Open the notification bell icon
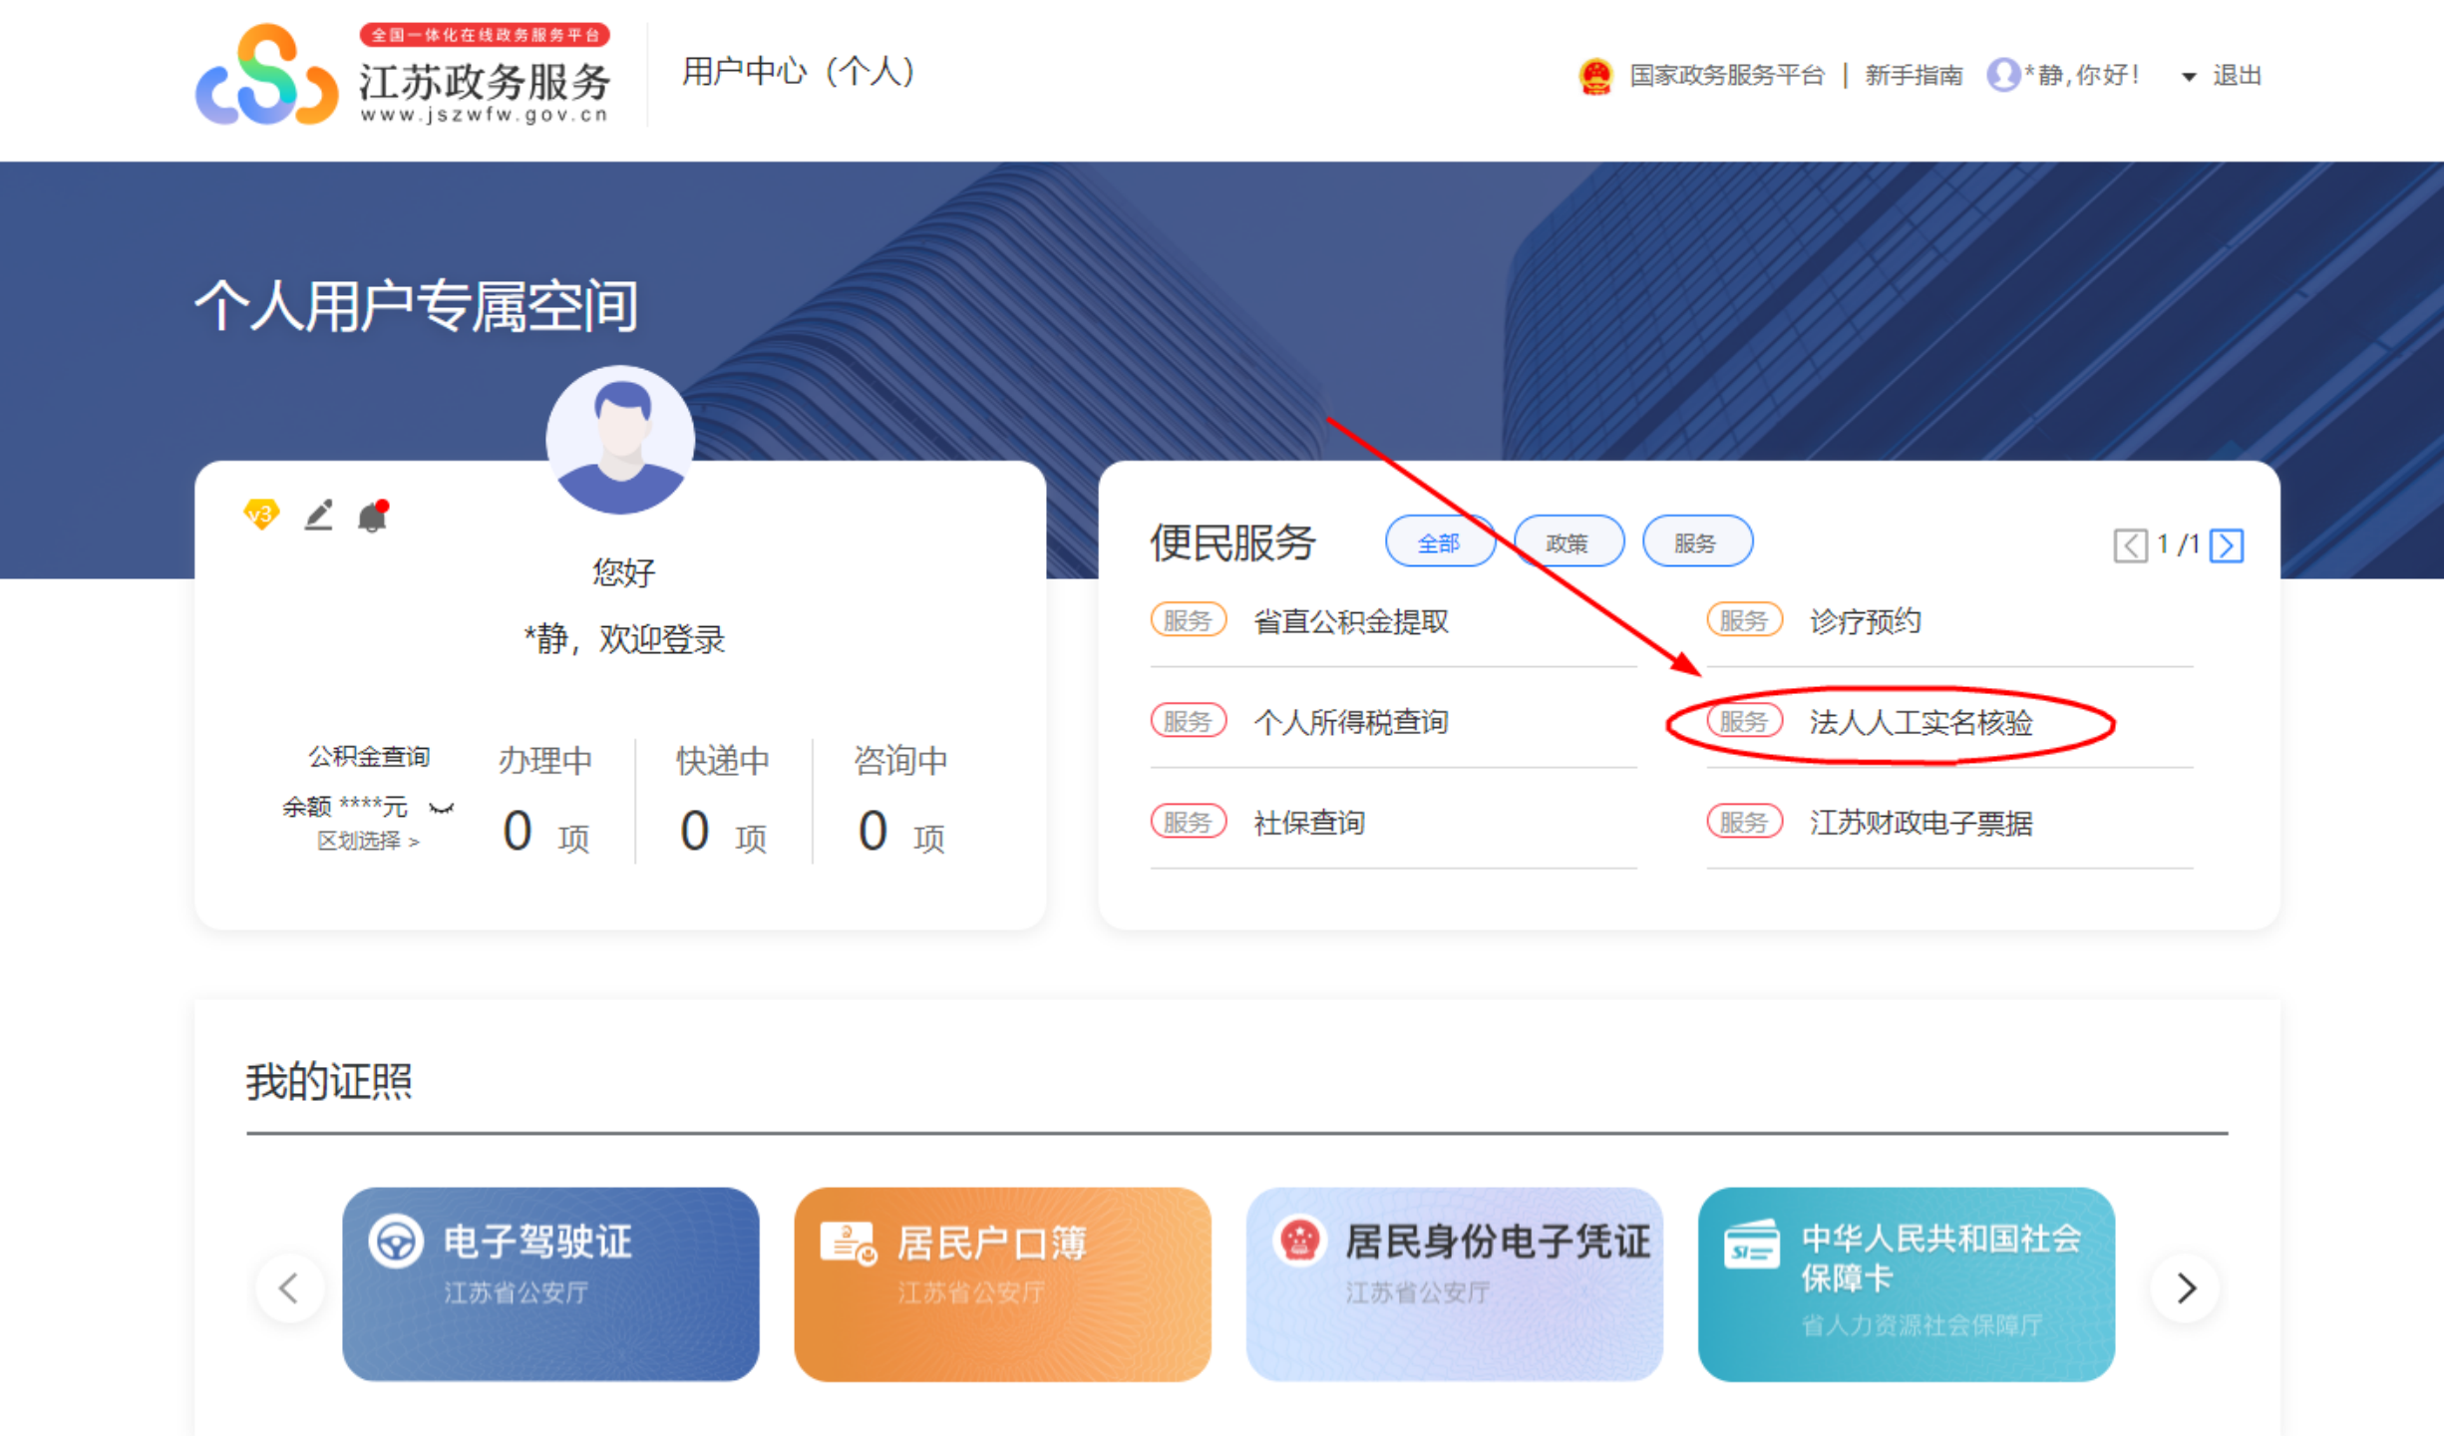2444x1436 pixels. pos(373,517)
